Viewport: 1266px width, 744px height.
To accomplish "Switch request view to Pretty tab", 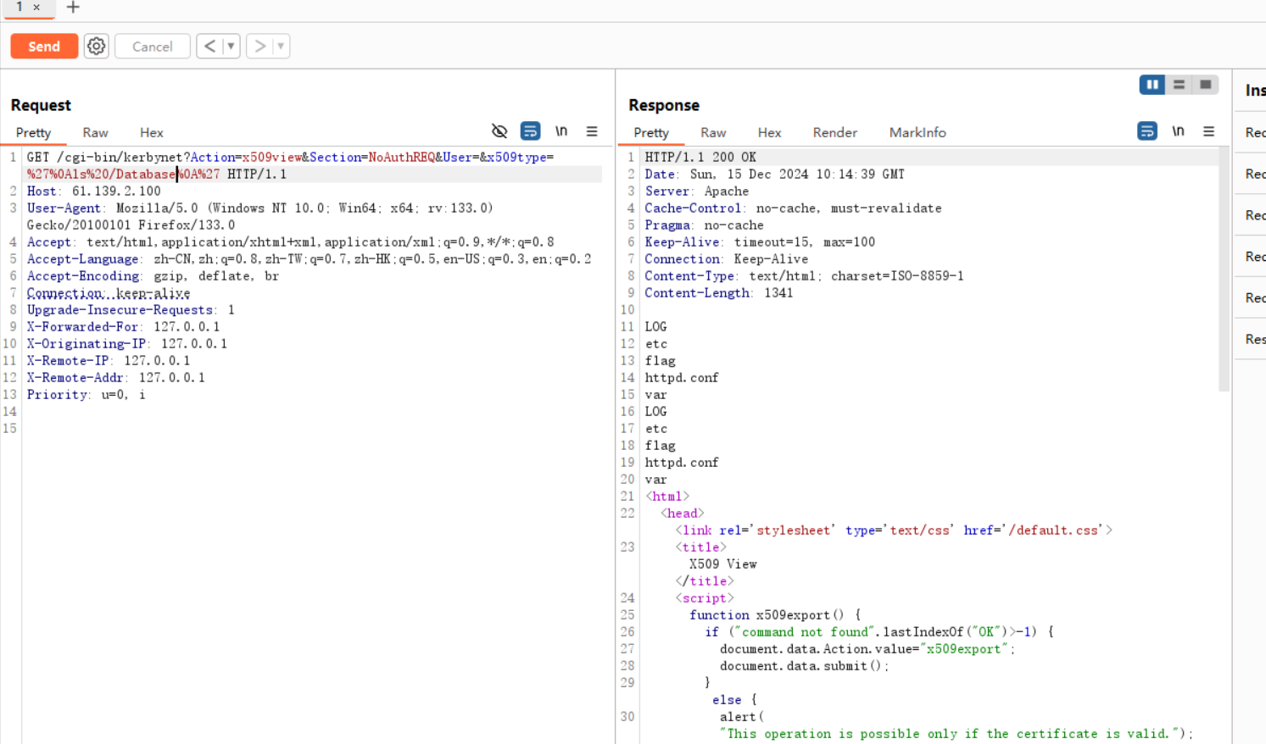I will tap(33, 132).
